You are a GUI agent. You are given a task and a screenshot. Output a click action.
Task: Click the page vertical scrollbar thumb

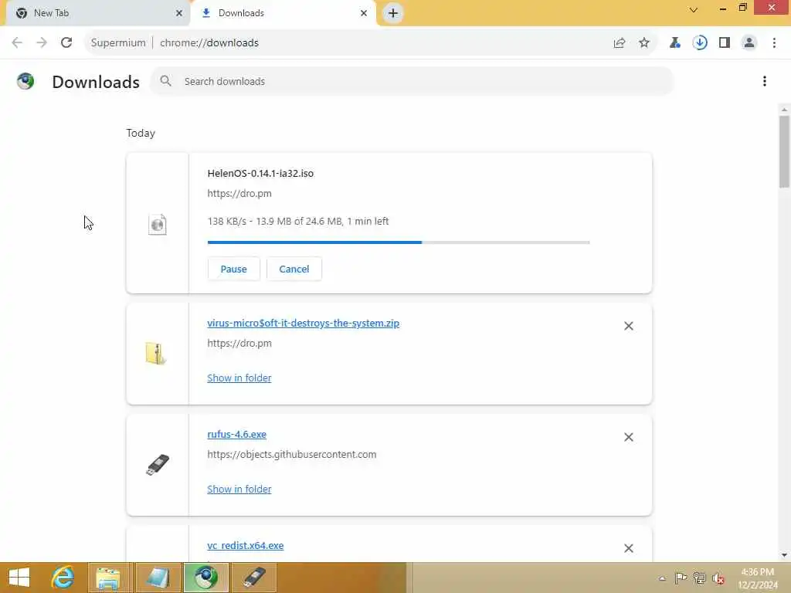point(784,152)
